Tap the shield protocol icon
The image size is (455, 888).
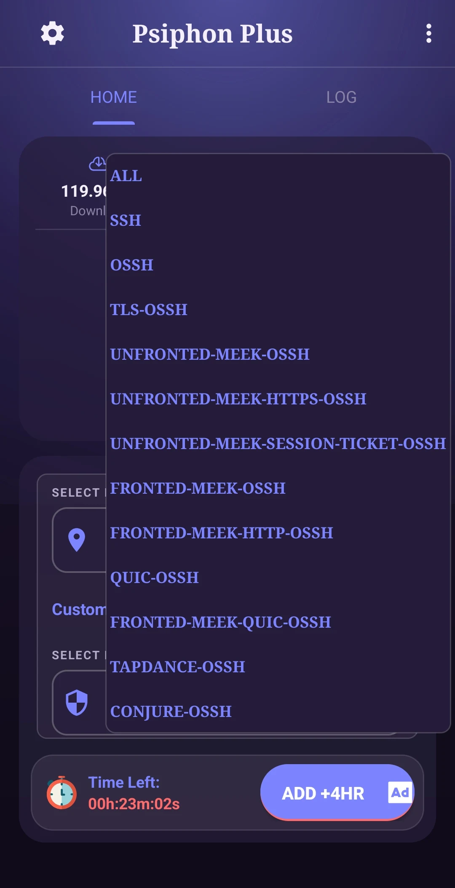coord(77,702)
